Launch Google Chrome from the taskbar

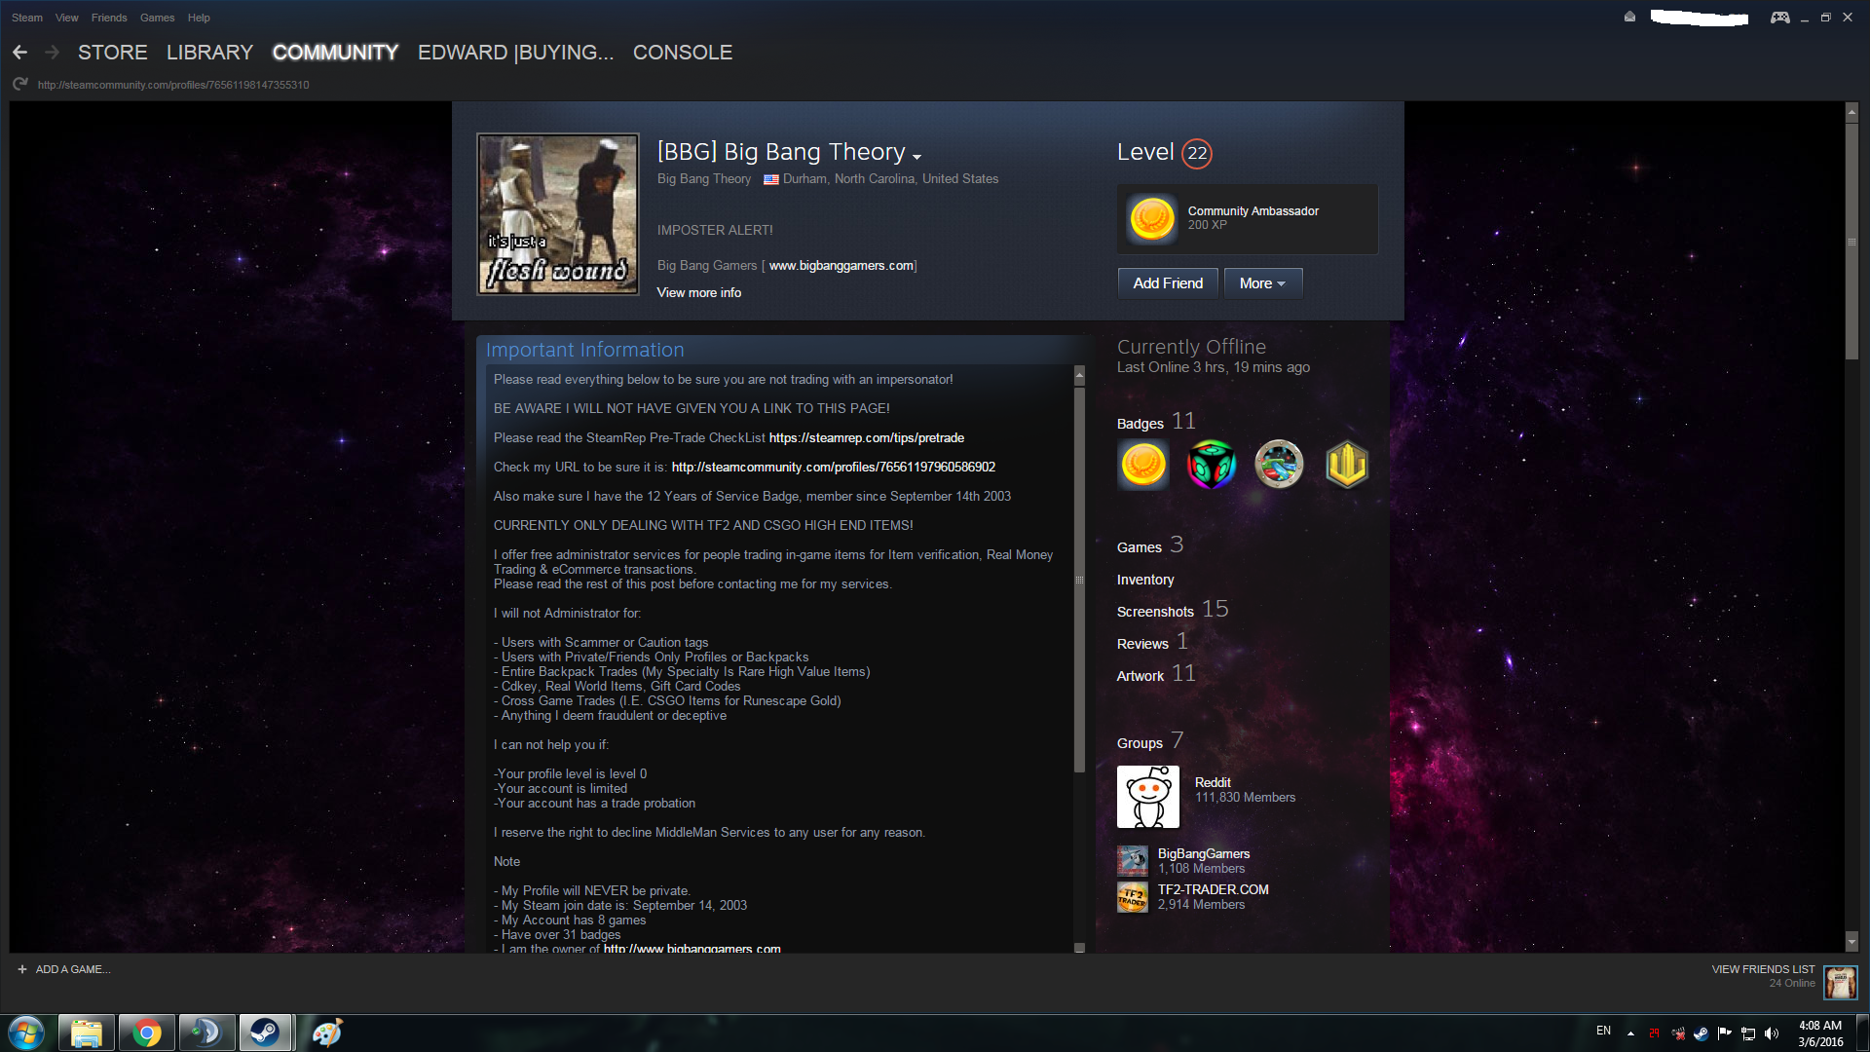[147, 1033]
